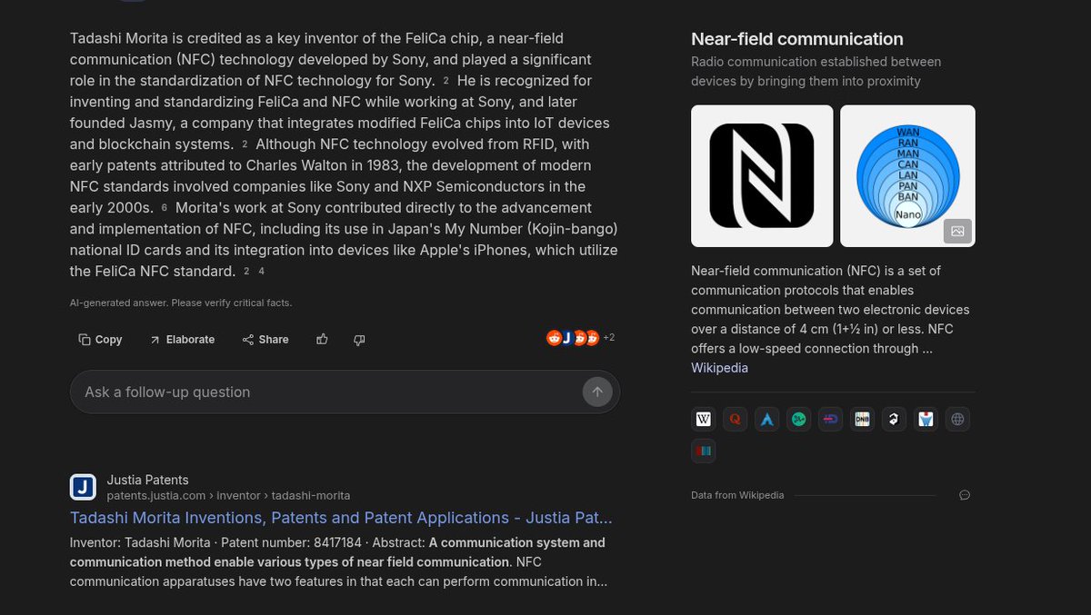Click the first Reddit favicon near answer citations
1091x615 pixels.
tap(553, 337)
